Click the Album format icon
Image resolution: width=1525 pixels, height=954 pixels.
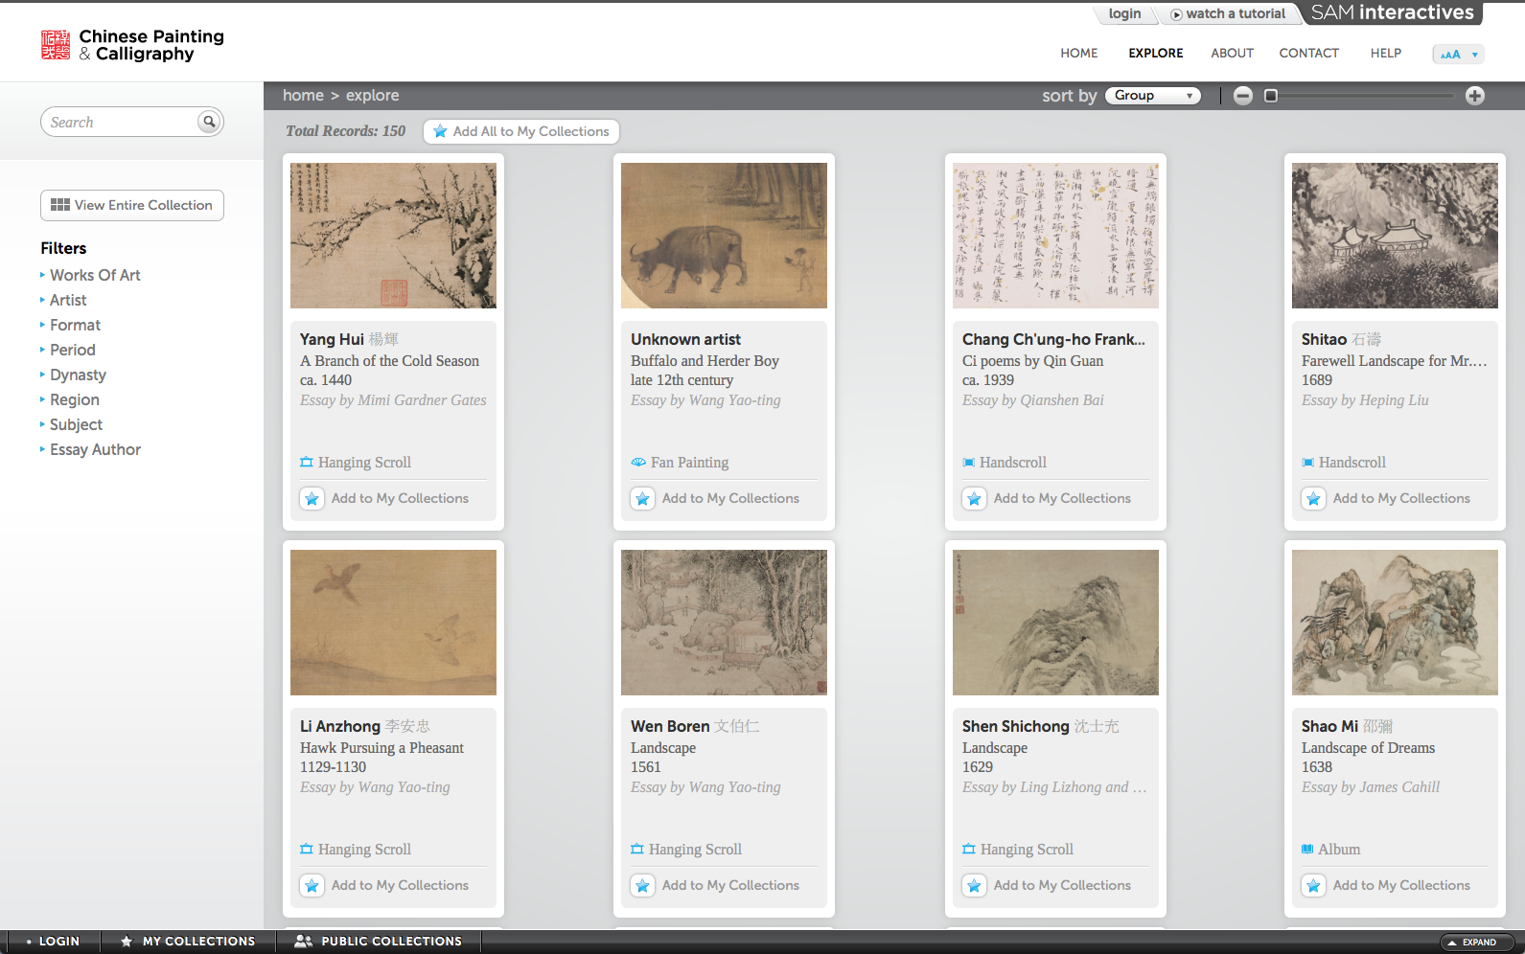(x=1306, y=850)
